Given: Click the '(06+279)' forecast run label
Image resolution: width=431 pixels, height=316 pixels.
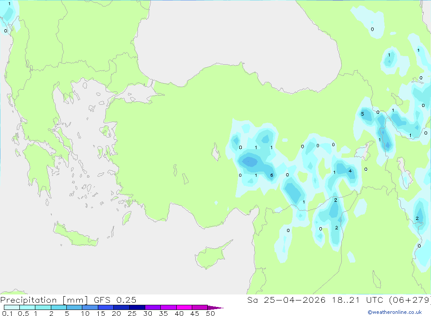Looking at the screenshot, I should pos(410,300).
